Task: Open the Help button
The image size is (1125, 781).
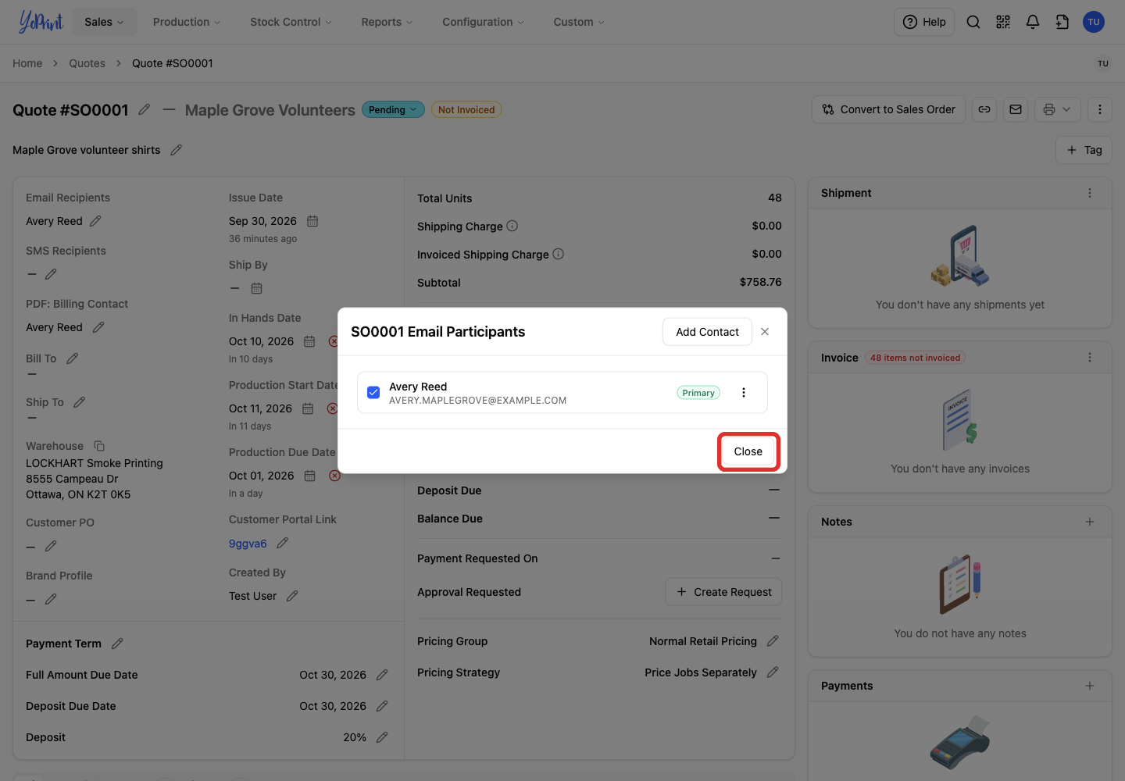Action: [924, 22]
